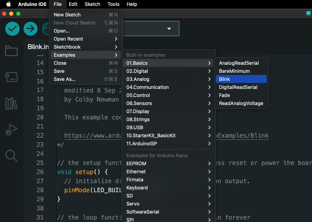Image resolution: width=312 pixels, height=222 pixels.
Task: Click the Verify checkmark button
Action: tap(12, 29)
